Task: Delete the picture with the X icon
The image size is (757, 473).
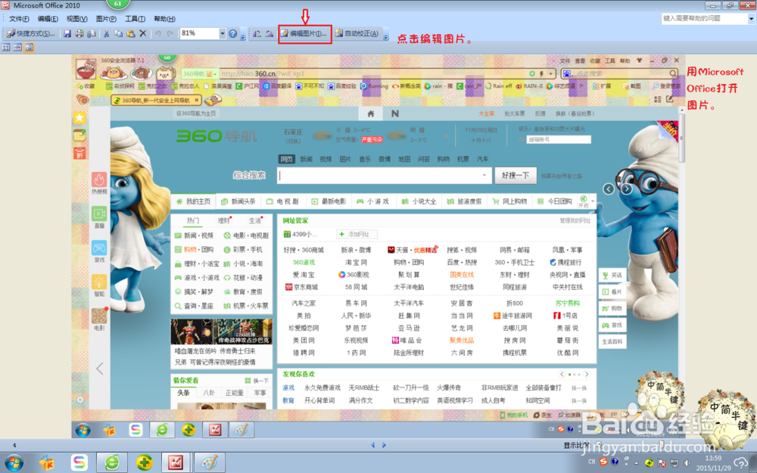Action: pyautogui.click(x=143, y=34)
